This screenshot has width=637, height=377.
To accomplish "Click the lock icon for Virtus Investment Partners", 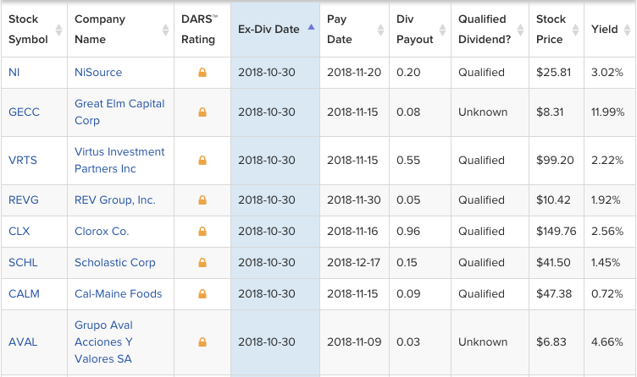I will [x=202, y=161].
